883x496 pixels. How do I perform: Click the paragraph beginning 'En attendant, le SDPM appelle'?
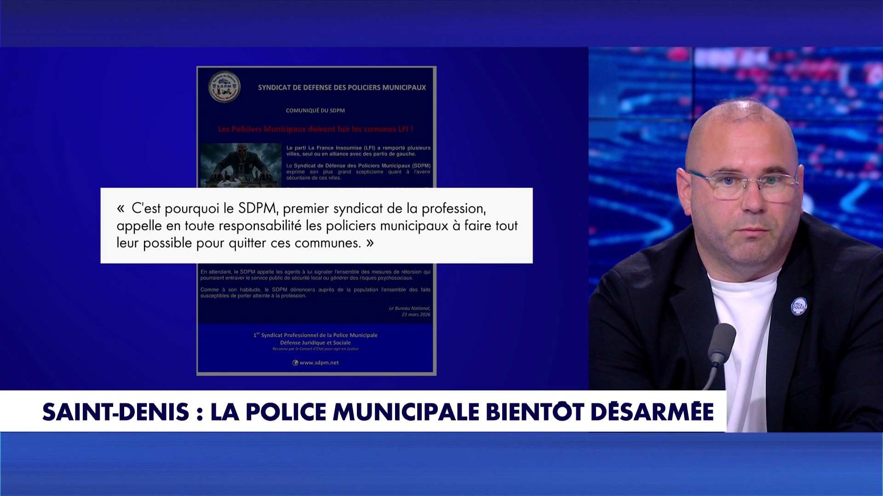[315, 275]
